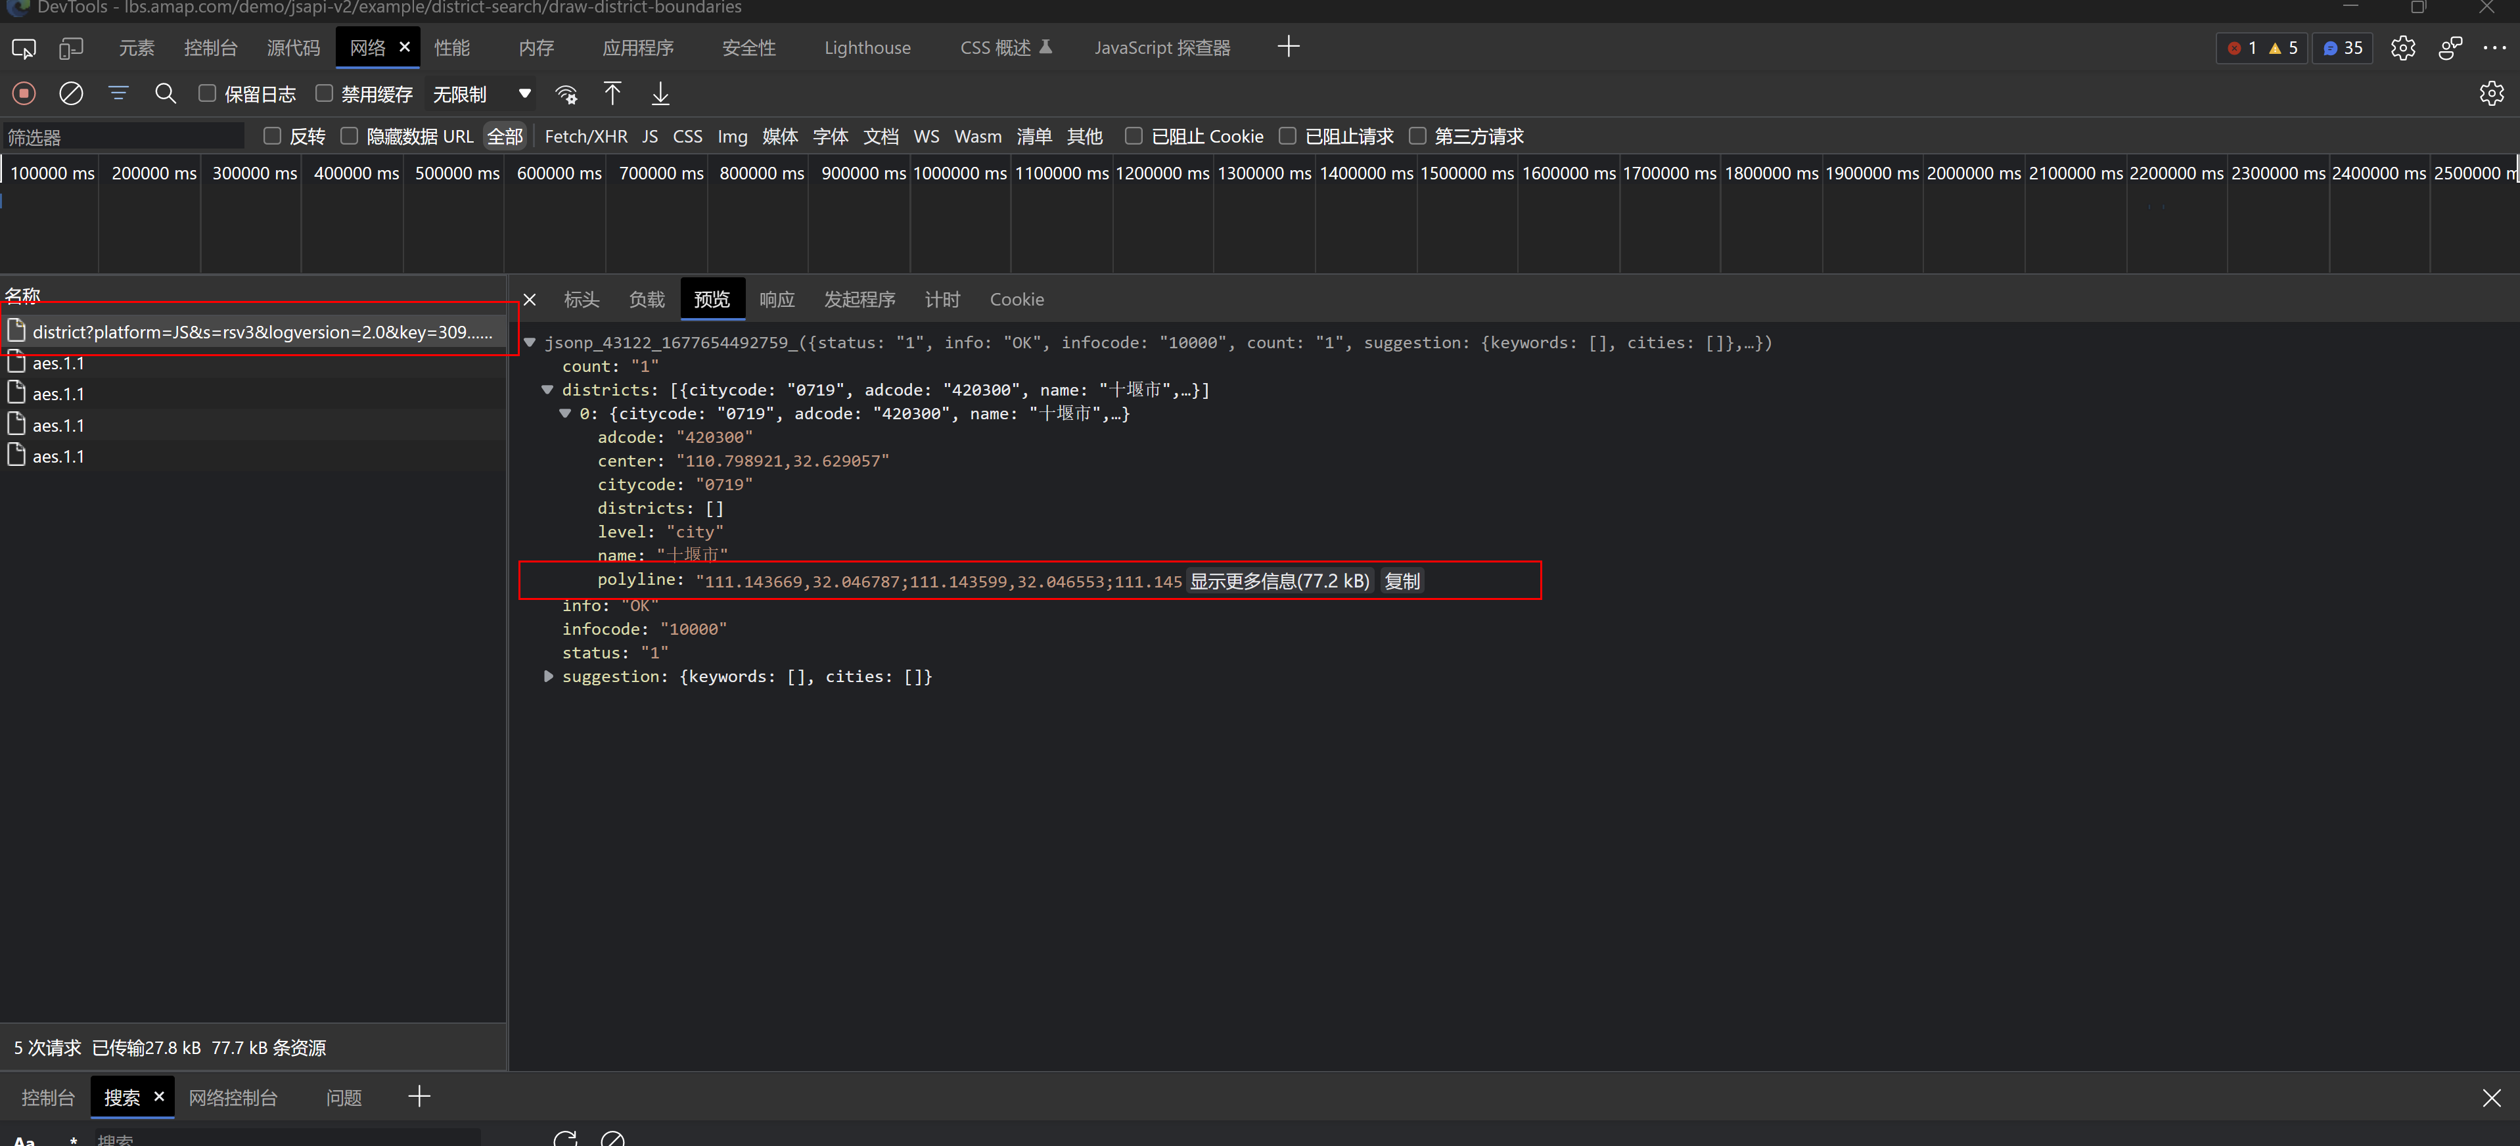Open network search magnifier
This screenshot has height=1146, width=2520.
tap(166, 94)
